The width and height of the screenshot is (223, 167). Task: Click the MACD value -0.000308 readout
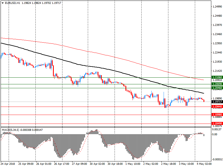tap(25, 130)
